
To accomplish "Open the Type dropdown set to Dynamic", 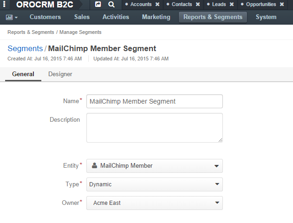I will pos(155,184).
